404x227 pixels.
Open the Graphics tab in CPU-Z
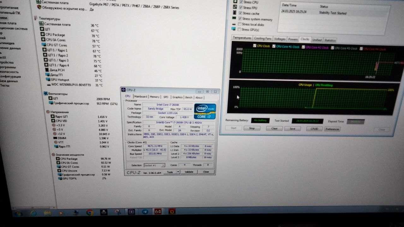coord(177,97)
